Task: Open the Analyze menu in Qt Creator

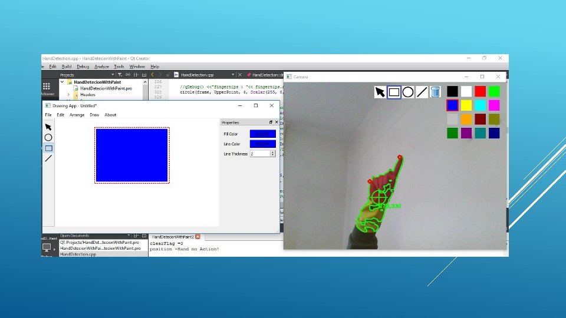Action: point(101,67)
